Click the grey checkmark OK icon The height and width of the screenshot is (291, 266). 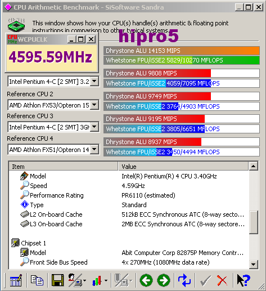(x=205, y=281)
